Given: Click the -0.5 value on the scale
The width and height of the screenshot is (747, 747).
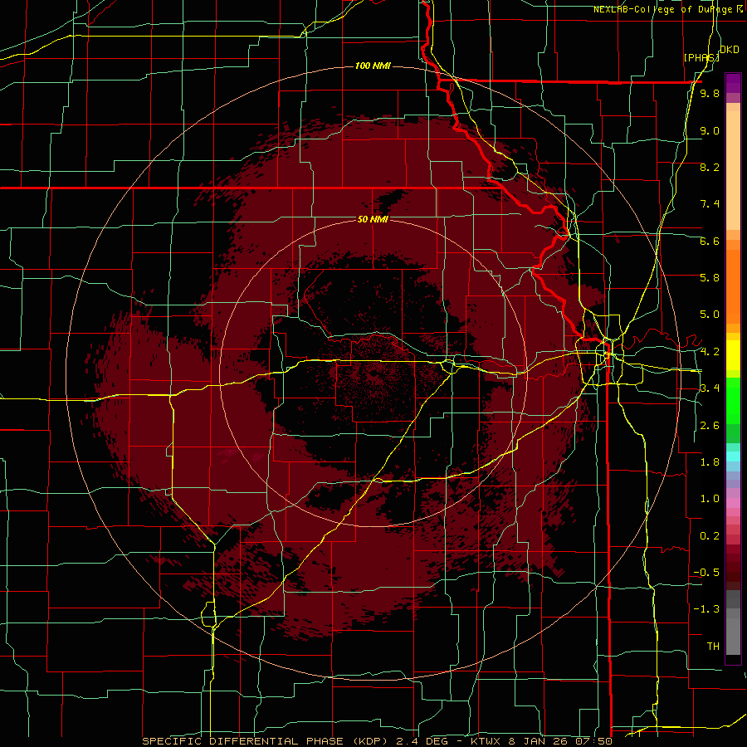Looking at the screenshot, I should [706, 573].
